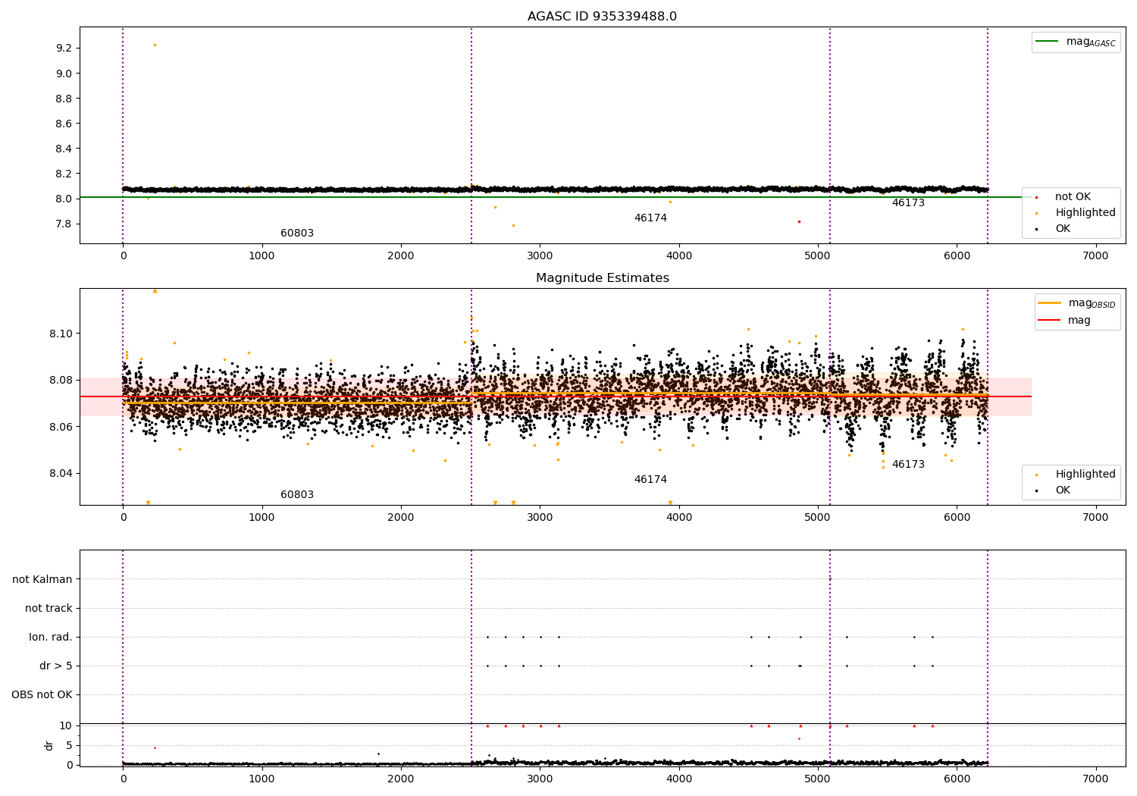Click the 'OBS not OK' y-axis label
The width and height of the screenshot is (1137, 796).
pos(42,695)
